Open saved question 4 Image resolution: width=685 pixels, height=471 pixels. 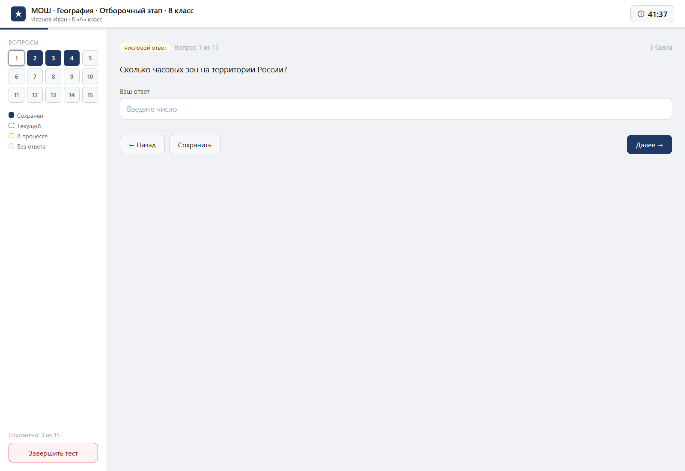pos(71,58)
